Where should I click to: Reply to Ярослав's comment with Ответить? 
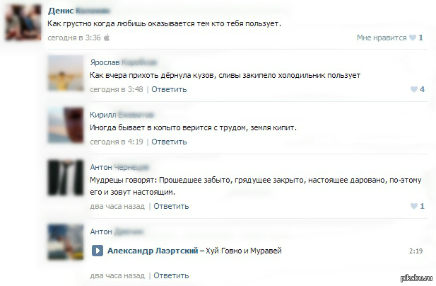[x=169, y=89]
